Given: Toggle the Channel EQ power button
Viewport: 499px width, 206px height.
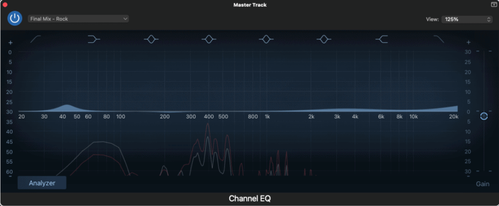Looking at the screenshot, I should click(x=15, y=19).
